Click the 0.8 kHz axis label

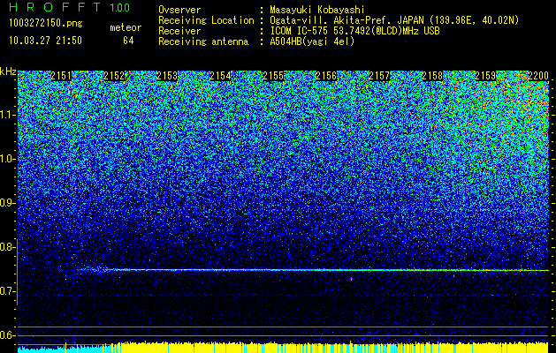click(6, 247)
